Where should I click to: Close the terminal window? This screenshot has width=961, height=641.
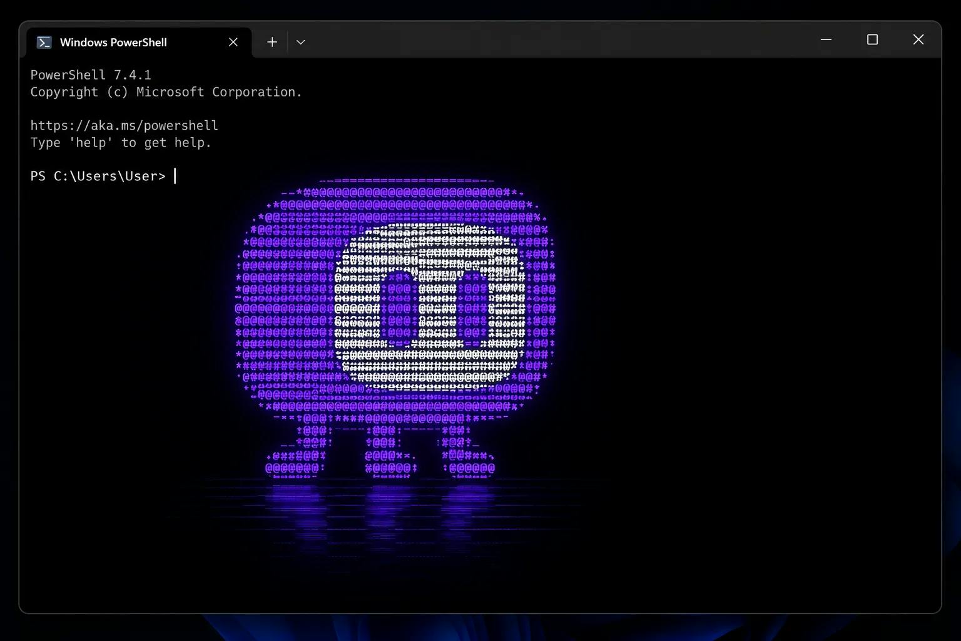918,39
